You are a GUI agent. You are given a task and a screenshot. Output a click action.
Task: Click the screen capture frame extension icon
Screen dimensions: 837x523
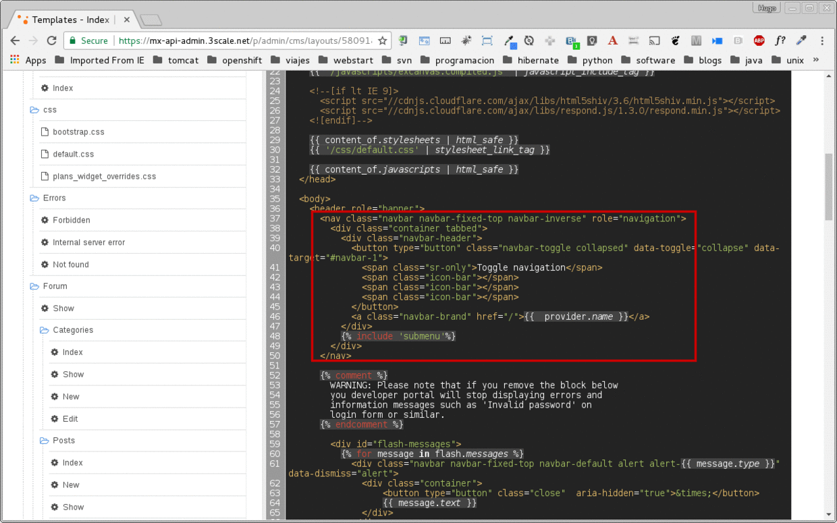[x=487, y=40]
